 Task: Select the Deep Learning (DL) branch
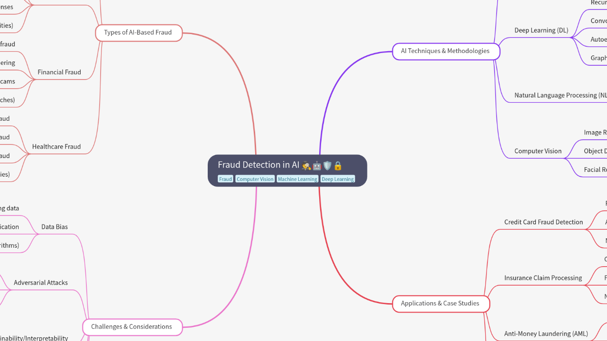click(x=542, y=30)
